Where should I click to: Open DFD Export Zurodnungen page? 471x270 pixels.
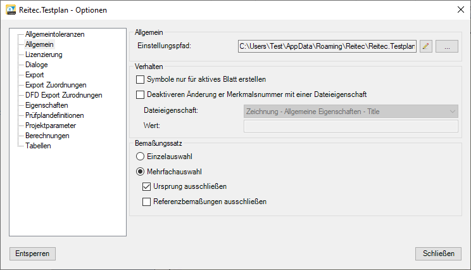(63, 95)
